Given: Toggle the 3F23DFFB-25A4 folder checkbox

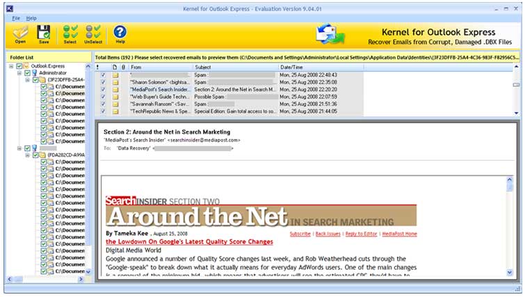Looking at the screenshot, I should coord(35,80).
